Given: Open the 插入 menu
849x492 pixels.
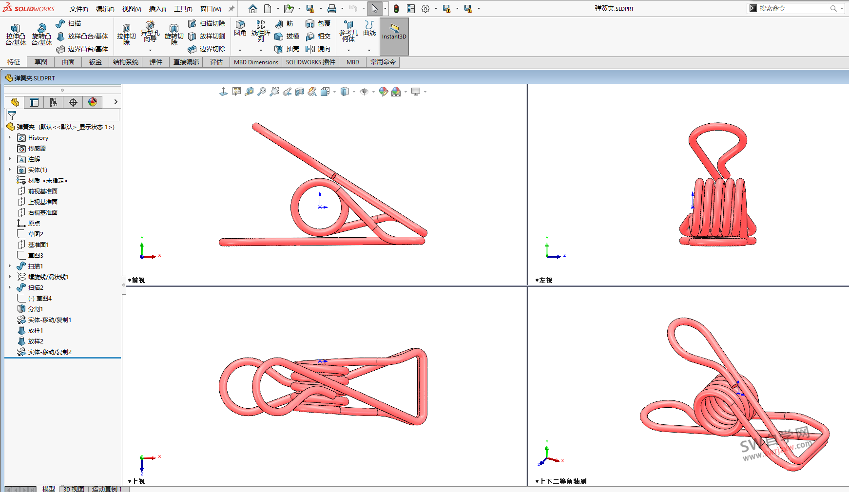Looking at the screenshot, I should (x=156, y=9).
